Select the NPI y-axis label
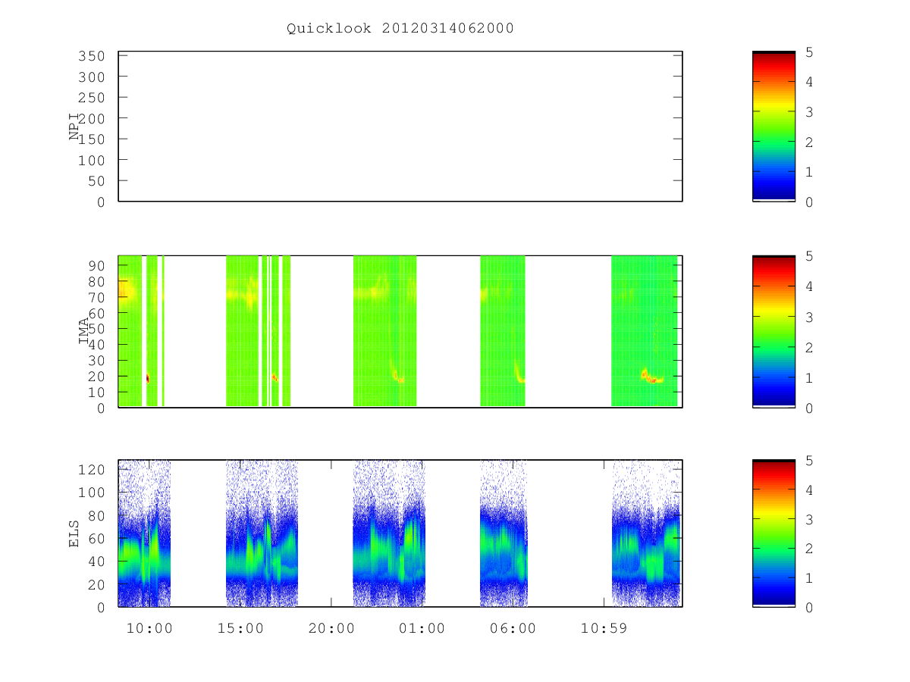910x682 pixels. 74,127
